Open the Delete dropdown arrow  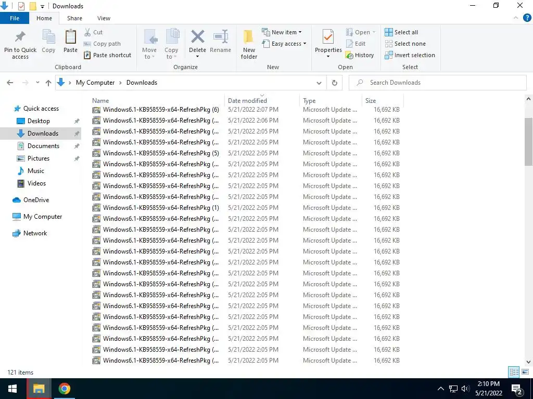(x=197, y=57)
